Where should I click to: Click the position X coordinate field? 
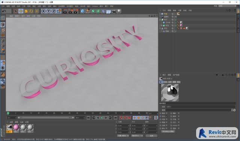123,126
